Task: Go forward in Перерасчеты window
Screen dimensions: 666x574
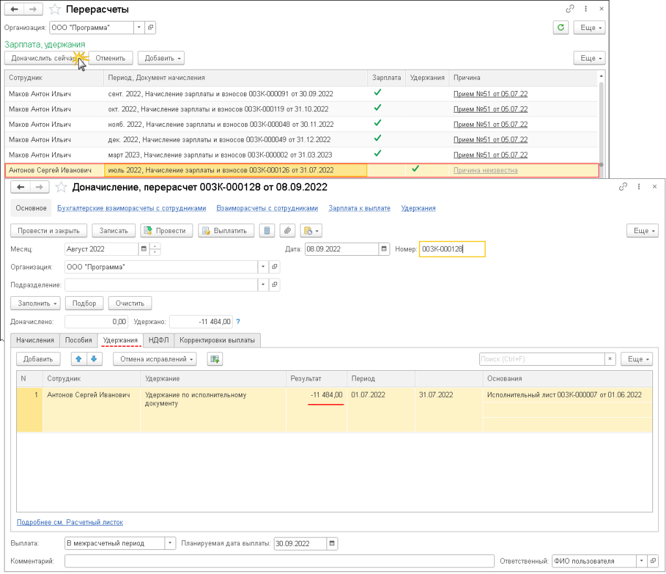Action: [x=33, y=9]
